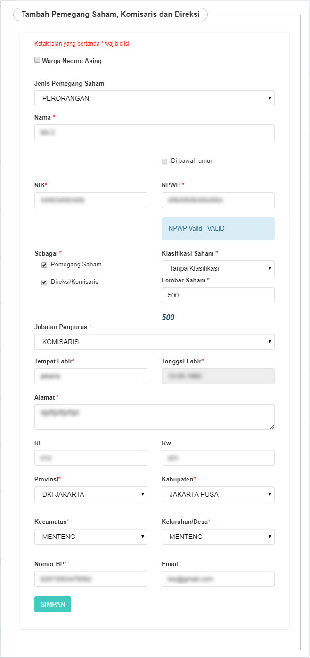
Task: Tick the Warga Negara Asing checkbox
Action: click(x=37, y=60)
